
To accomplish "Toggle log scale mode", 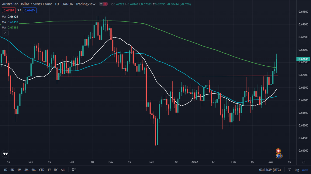I will (x=297, y=170).
